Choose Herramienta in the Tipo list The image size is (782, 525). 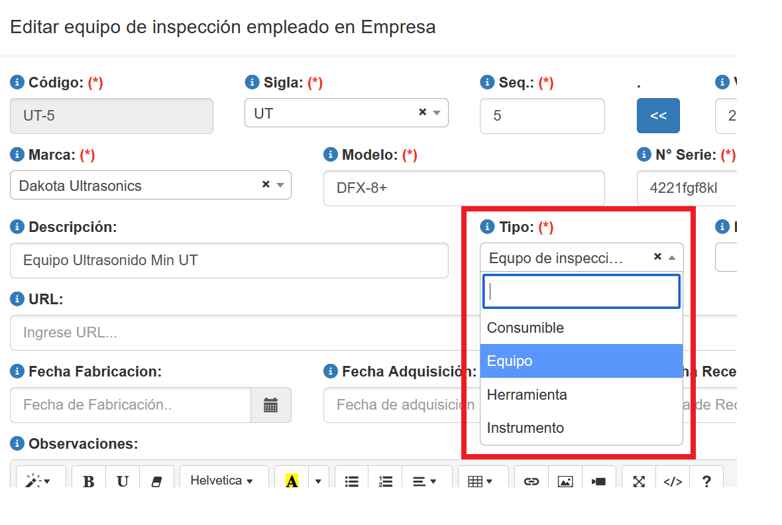tap(527, 395)
